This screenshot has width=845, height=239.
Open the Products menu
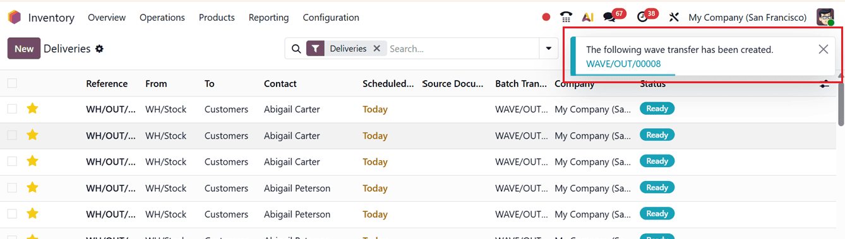coord(217,18)
